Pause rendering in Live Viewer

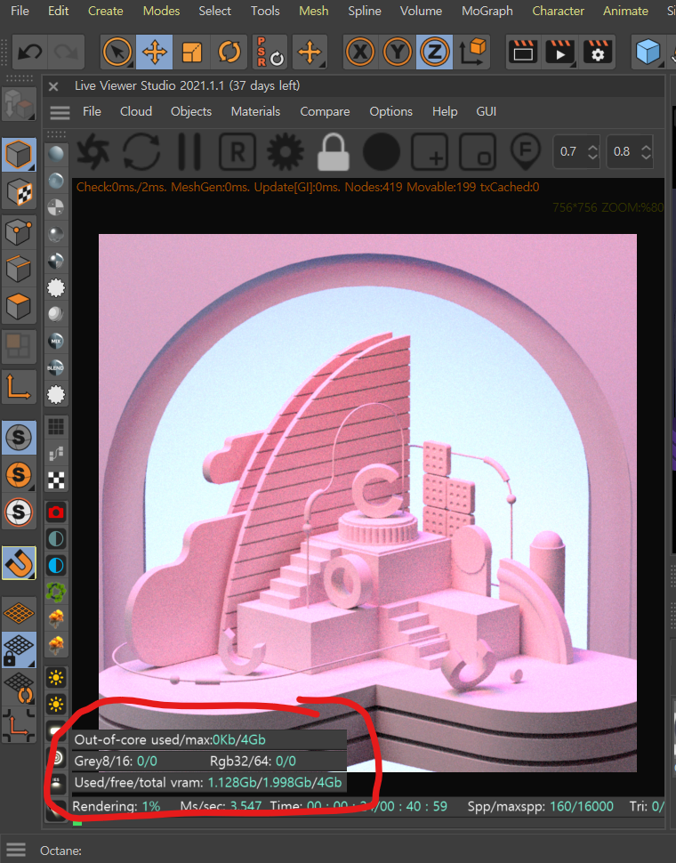[188, 152]
